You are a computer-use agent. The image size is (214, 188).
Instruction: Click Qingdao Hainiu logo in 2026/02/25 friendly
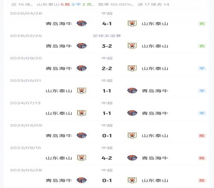(82, 46)
